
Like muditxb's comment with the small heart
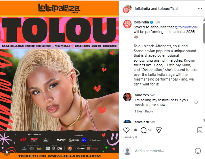point(196,102)
